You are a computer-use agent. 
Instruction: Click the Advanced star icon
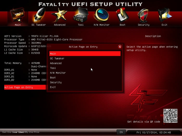coord(60,15)
